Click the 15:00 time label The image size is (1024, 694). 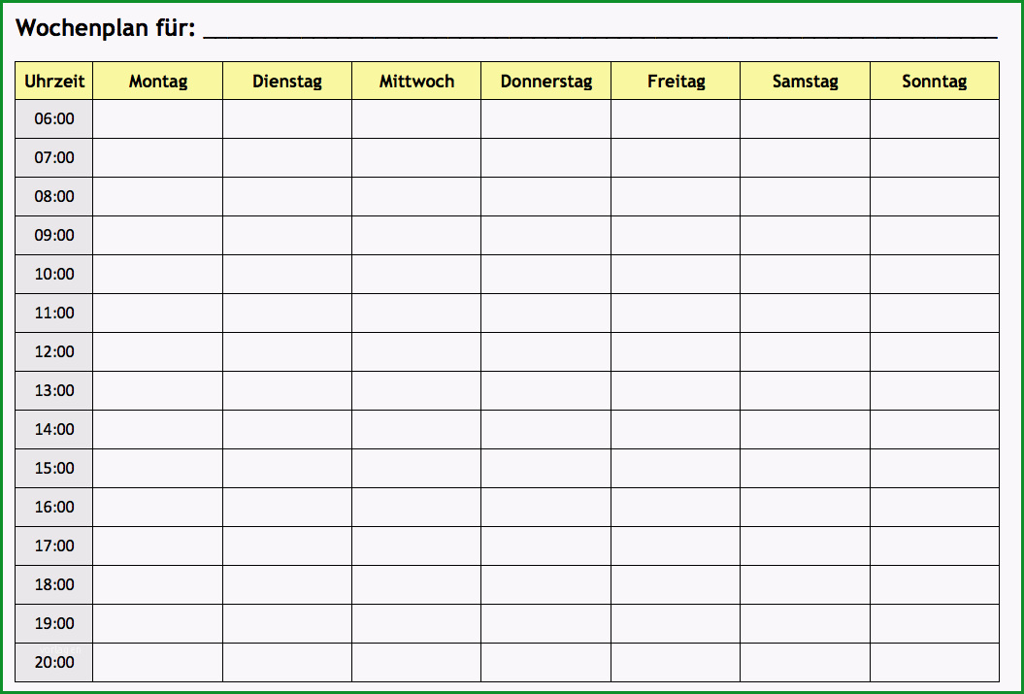(x=54, y=468)
